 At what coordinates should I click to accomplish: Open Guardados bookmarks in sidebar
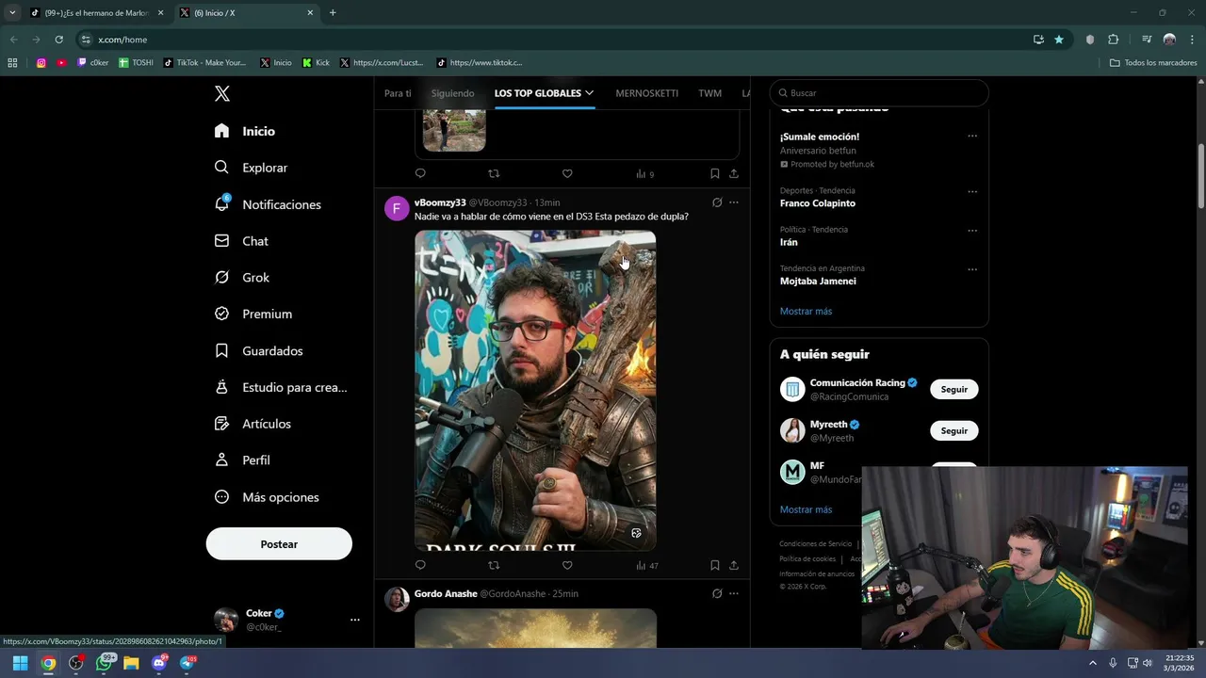pos(258,350)
